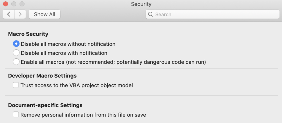Click the 'Disable all macros without notification' text
This screenshot has height=123, width=282.
click(68, 44)
